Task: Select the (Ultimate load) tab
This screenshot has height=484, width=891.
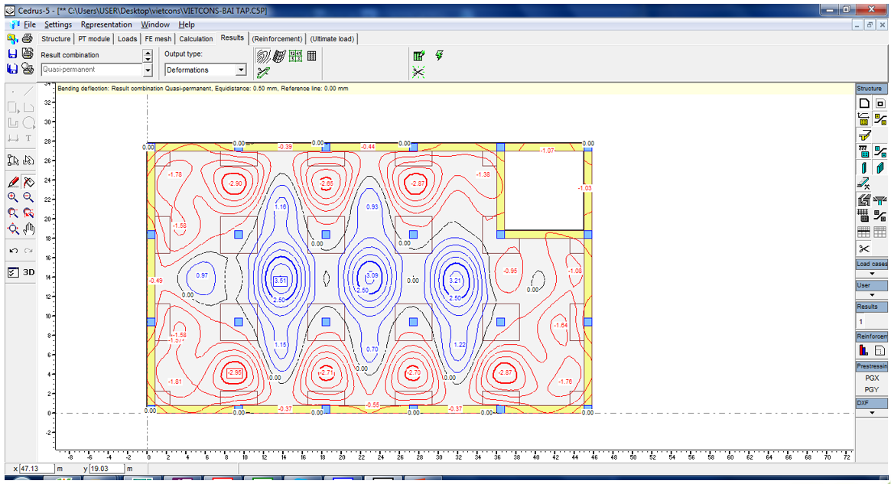Action: tap(333, 39)
